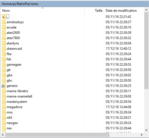Select the "neogeo" folder name
Viewport: 149px width, 138px height.
click(x=12, y=123)
